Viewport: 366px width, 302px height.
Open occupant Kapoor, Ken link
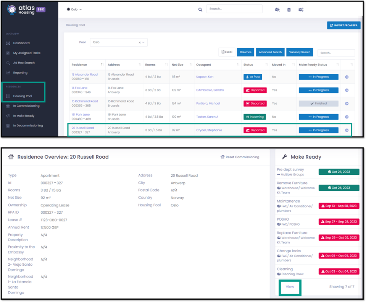[205, 77]
